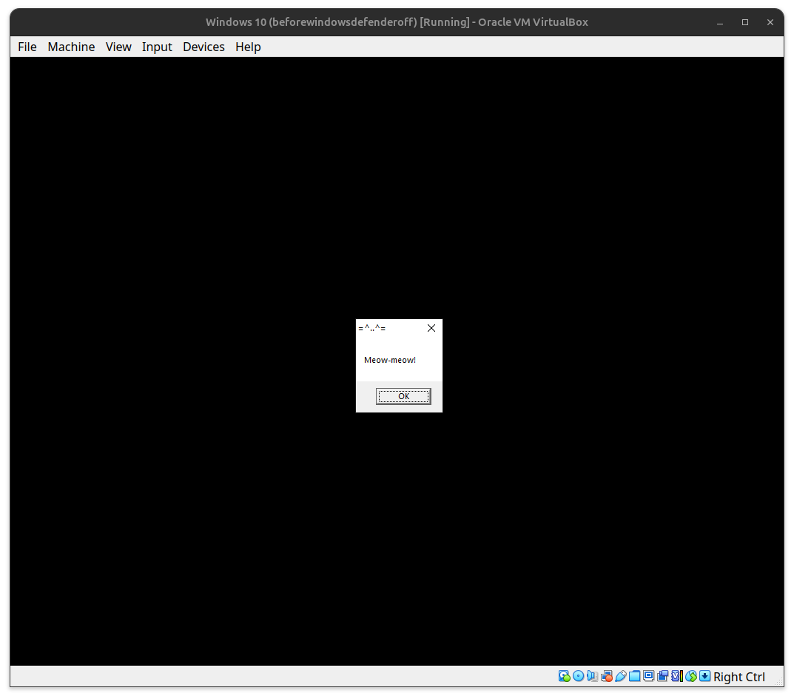Viewport: 794px width, 699px height.
Task: Open the USB devices status icon
Action: [621, 676]
